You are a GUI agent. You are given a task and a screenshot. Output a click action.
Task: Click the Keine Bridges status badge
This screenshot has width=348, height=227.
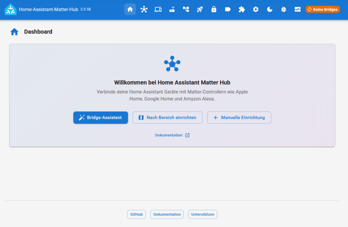coord(323,9)
